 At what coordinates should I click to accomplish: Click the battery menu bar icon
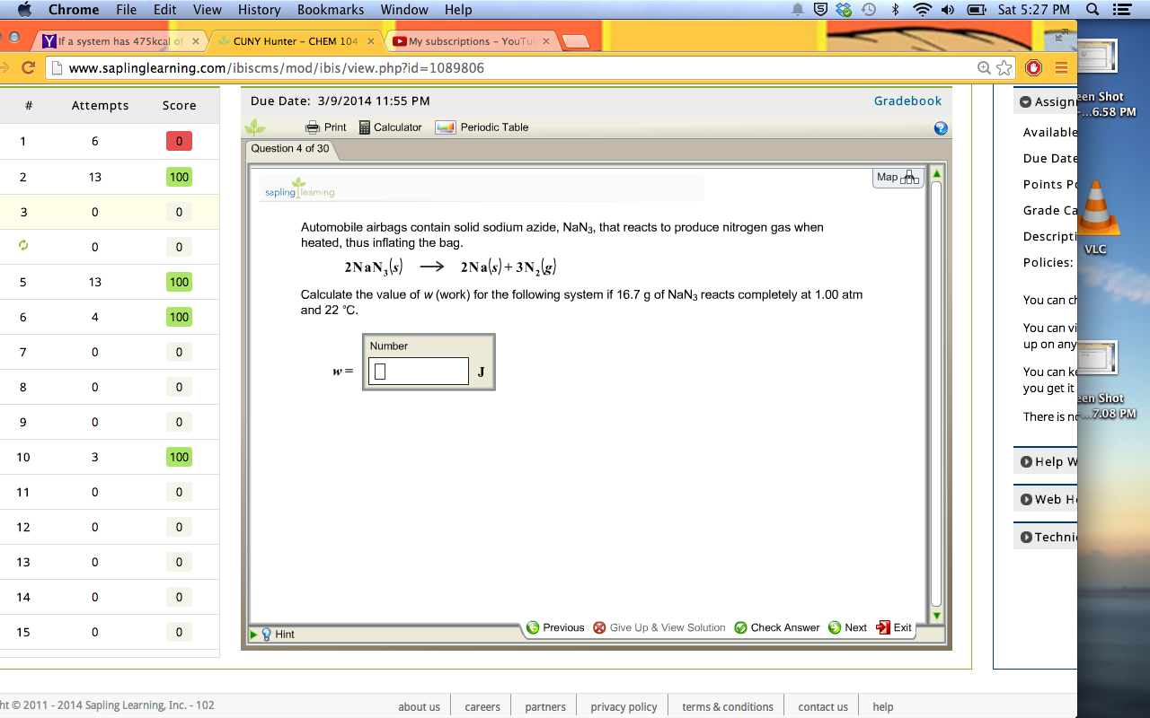pyautogui.click(x=977, y=10)
